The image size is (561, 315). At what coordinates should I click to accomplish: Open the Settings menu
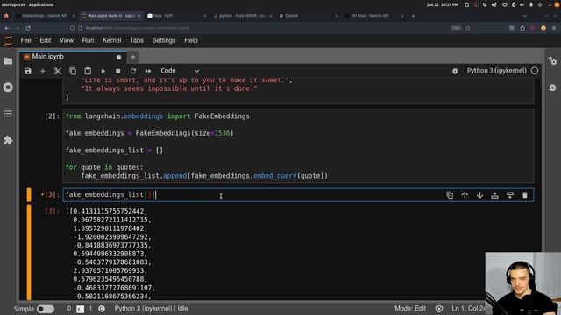[164, 40]
